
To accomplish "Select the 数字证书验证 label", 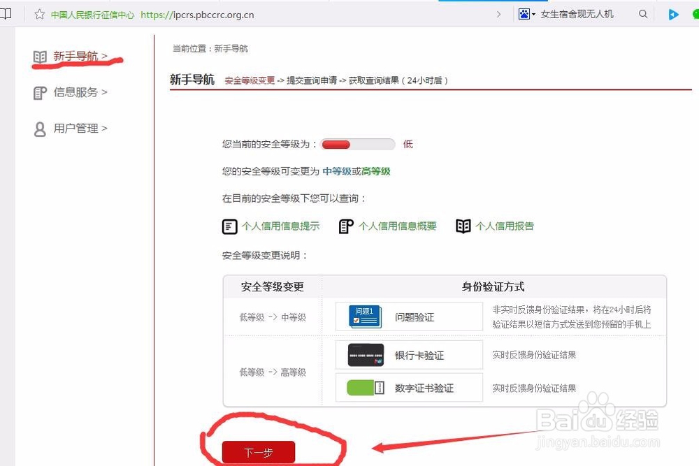I will point(424,388).
